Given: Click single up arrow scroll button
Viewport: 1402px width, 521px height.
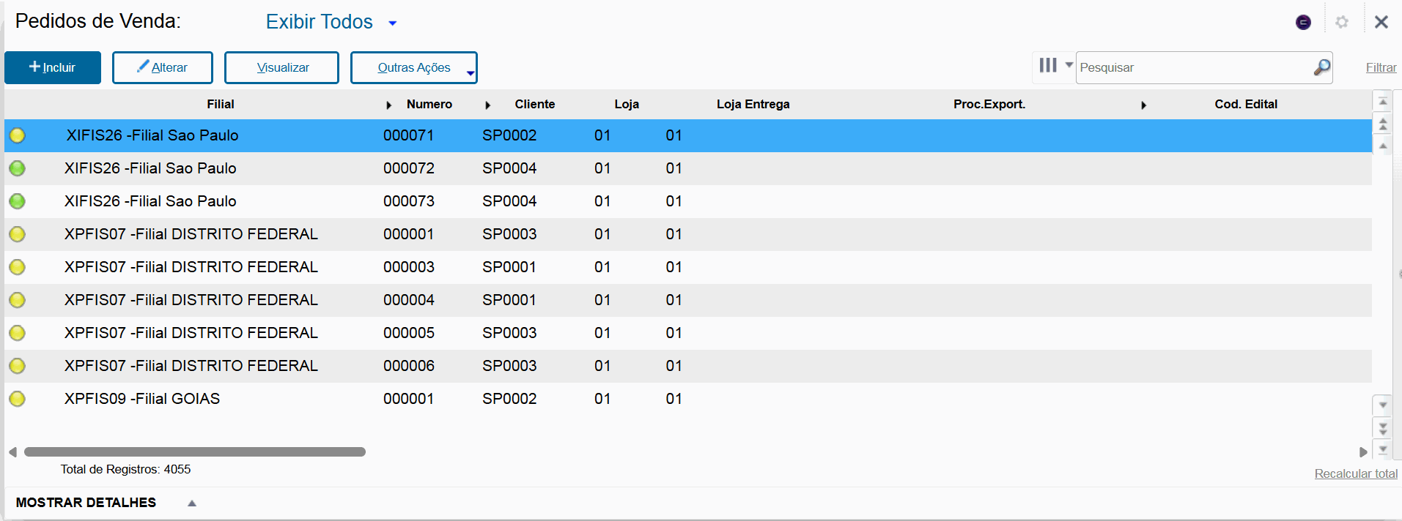Looking at the screenshot, I should click(1382, 146).
